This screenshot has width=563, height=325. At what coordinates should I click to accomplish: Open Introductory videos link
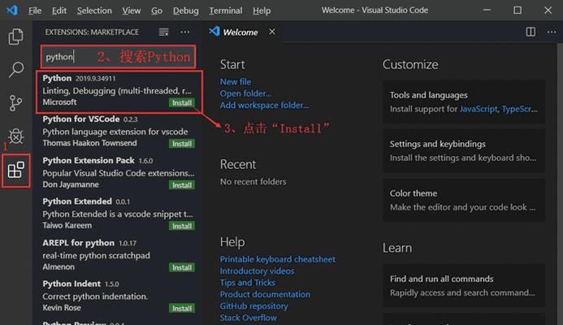(257, 271)
